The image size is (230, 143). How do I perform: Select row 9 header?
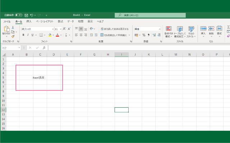pos(3,96)
